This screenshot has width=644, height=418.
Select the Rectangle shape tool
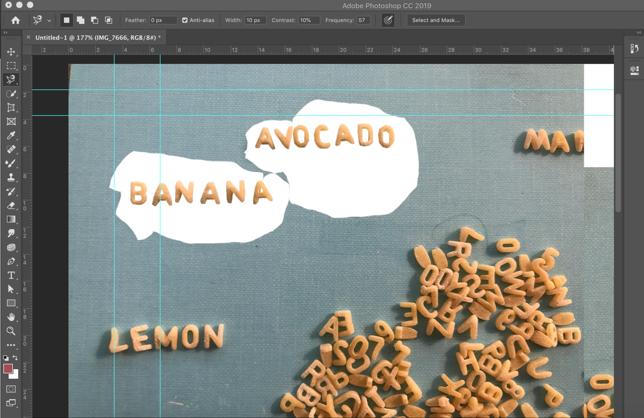click(x=11, y=303)
